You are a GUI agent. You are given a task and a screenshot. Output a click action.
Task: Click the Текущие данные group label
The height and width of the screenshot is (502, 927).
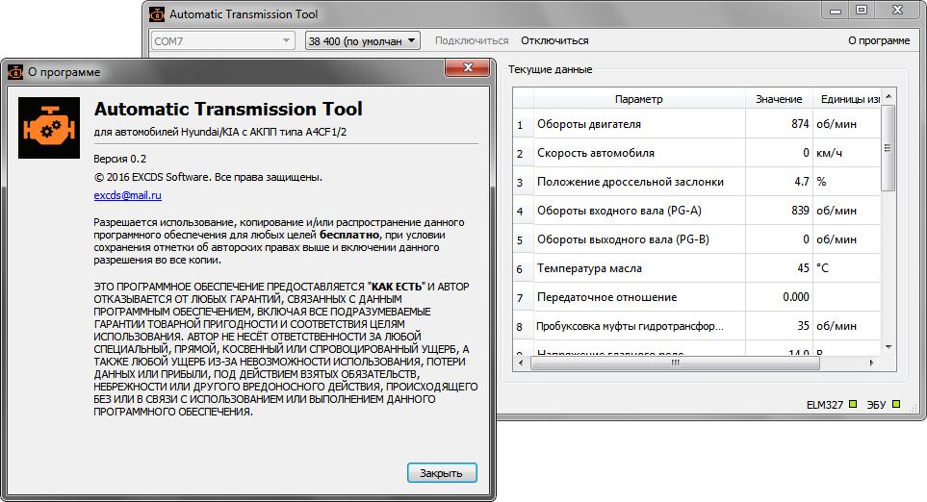[550, 69]
